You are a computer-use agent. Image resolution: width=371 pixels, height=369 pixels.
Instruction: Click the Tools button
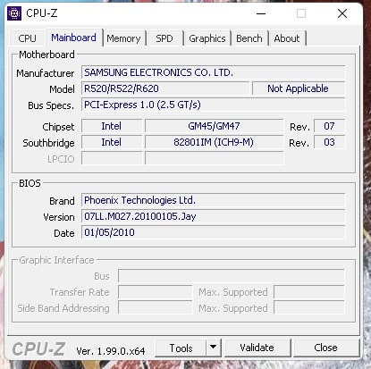tap(181, 348)
